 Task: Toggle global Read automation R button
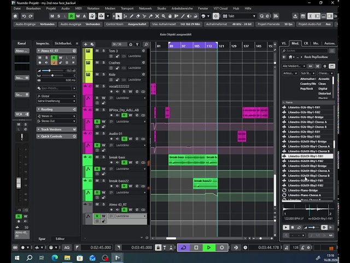click(72, 16)
